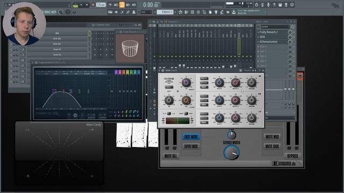Click the purple band tab in Parametric EQ

pyautogui.click(x=116, y=72)
